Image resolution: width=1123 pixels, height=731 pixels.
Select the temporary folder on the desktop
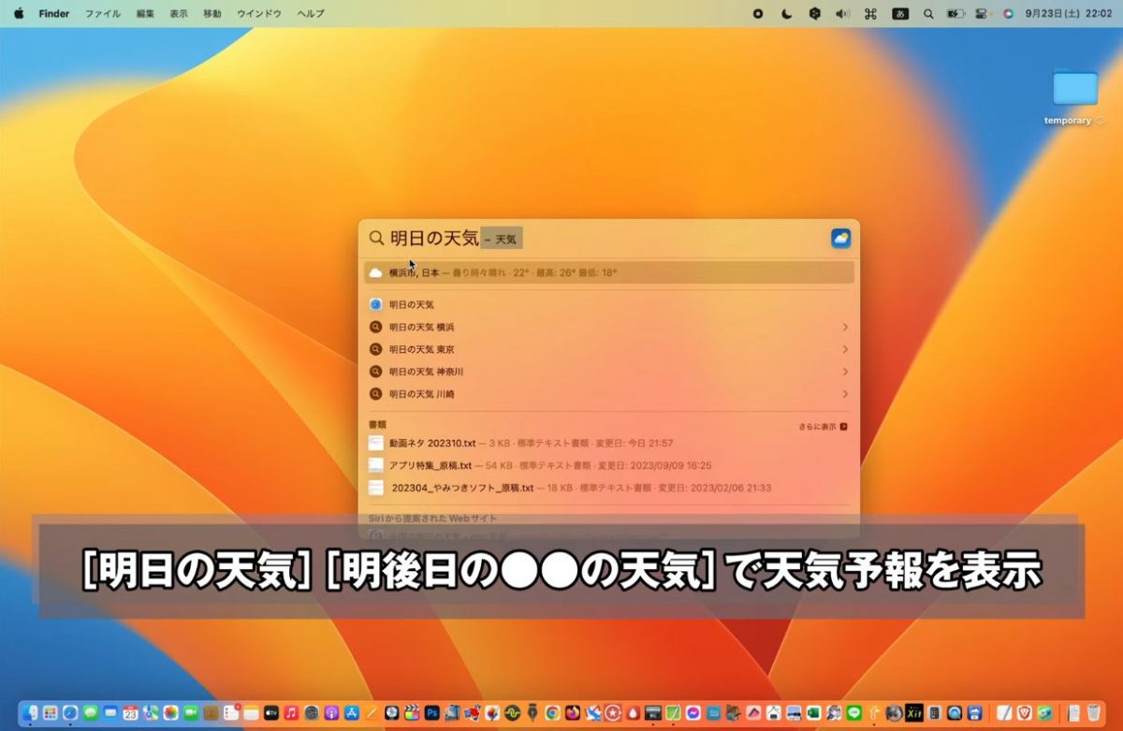click(x=1074, y=96)
